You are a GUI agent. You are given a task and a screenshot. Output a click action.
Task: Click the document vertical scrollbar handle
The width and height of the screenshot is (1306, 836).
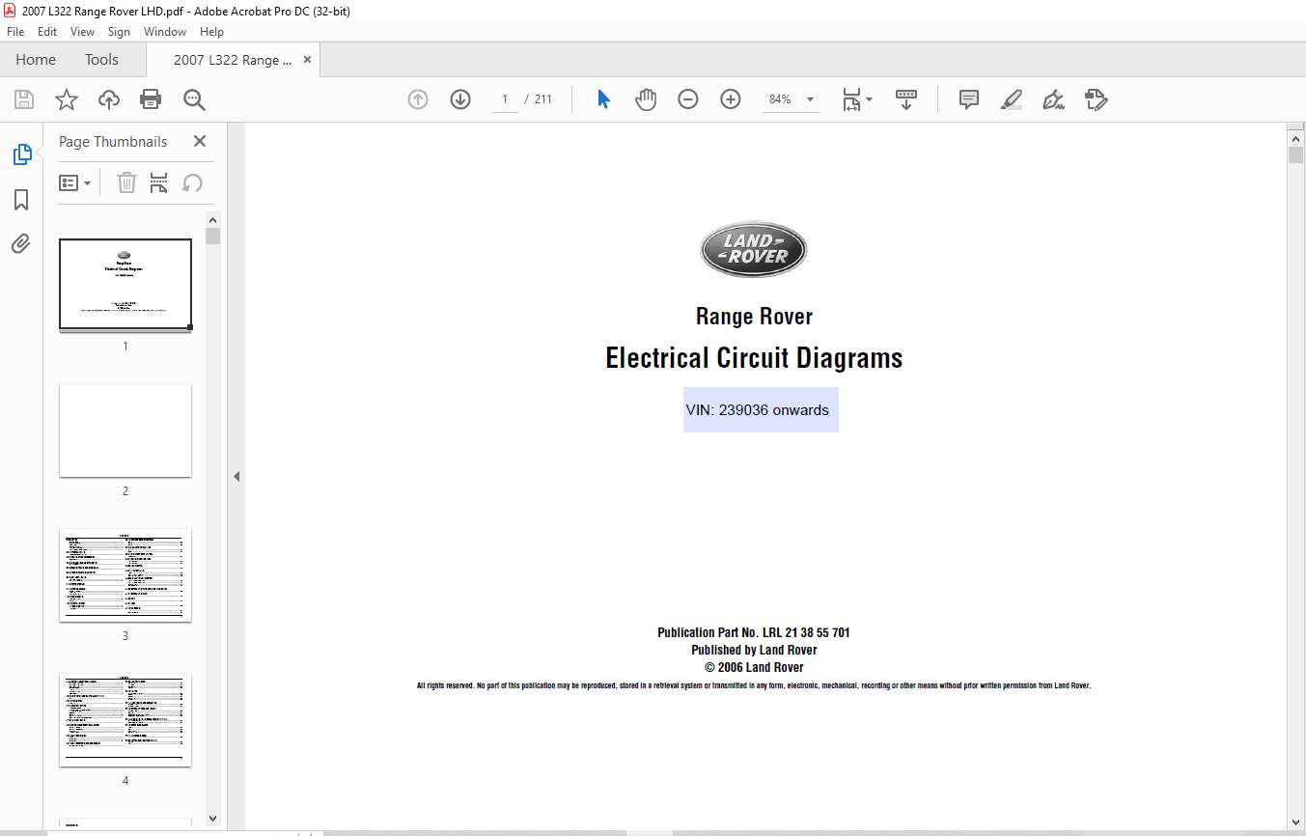[1295, 155]
